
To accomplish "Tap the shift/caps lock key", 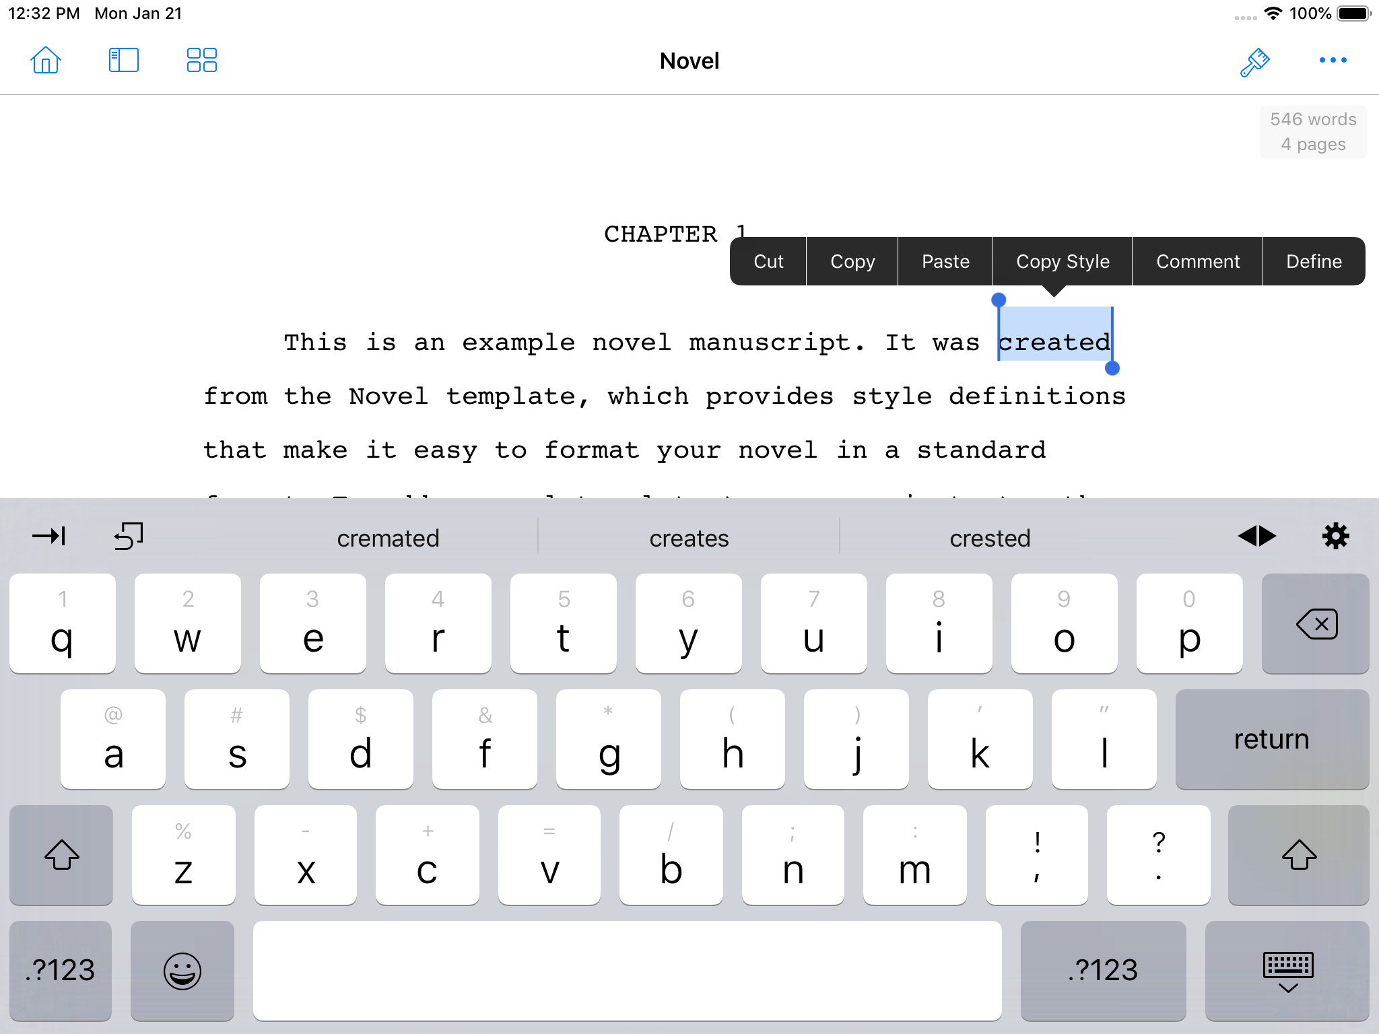I will pos(61,856).
